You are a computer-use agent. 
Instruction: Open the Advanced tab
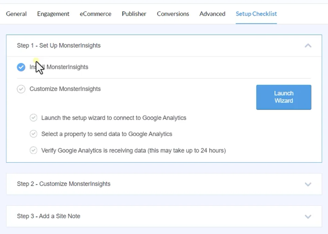[x=212, y=14]
